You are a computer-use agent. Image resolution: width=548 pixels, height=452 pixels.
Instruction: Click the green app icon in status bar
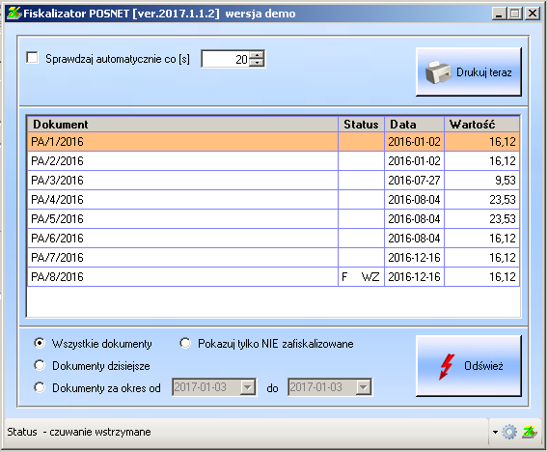click(x=530, y=432)
